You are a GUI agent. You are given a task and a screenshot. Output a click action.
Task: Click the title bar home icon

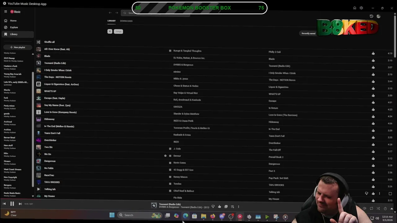coord(355,8)
